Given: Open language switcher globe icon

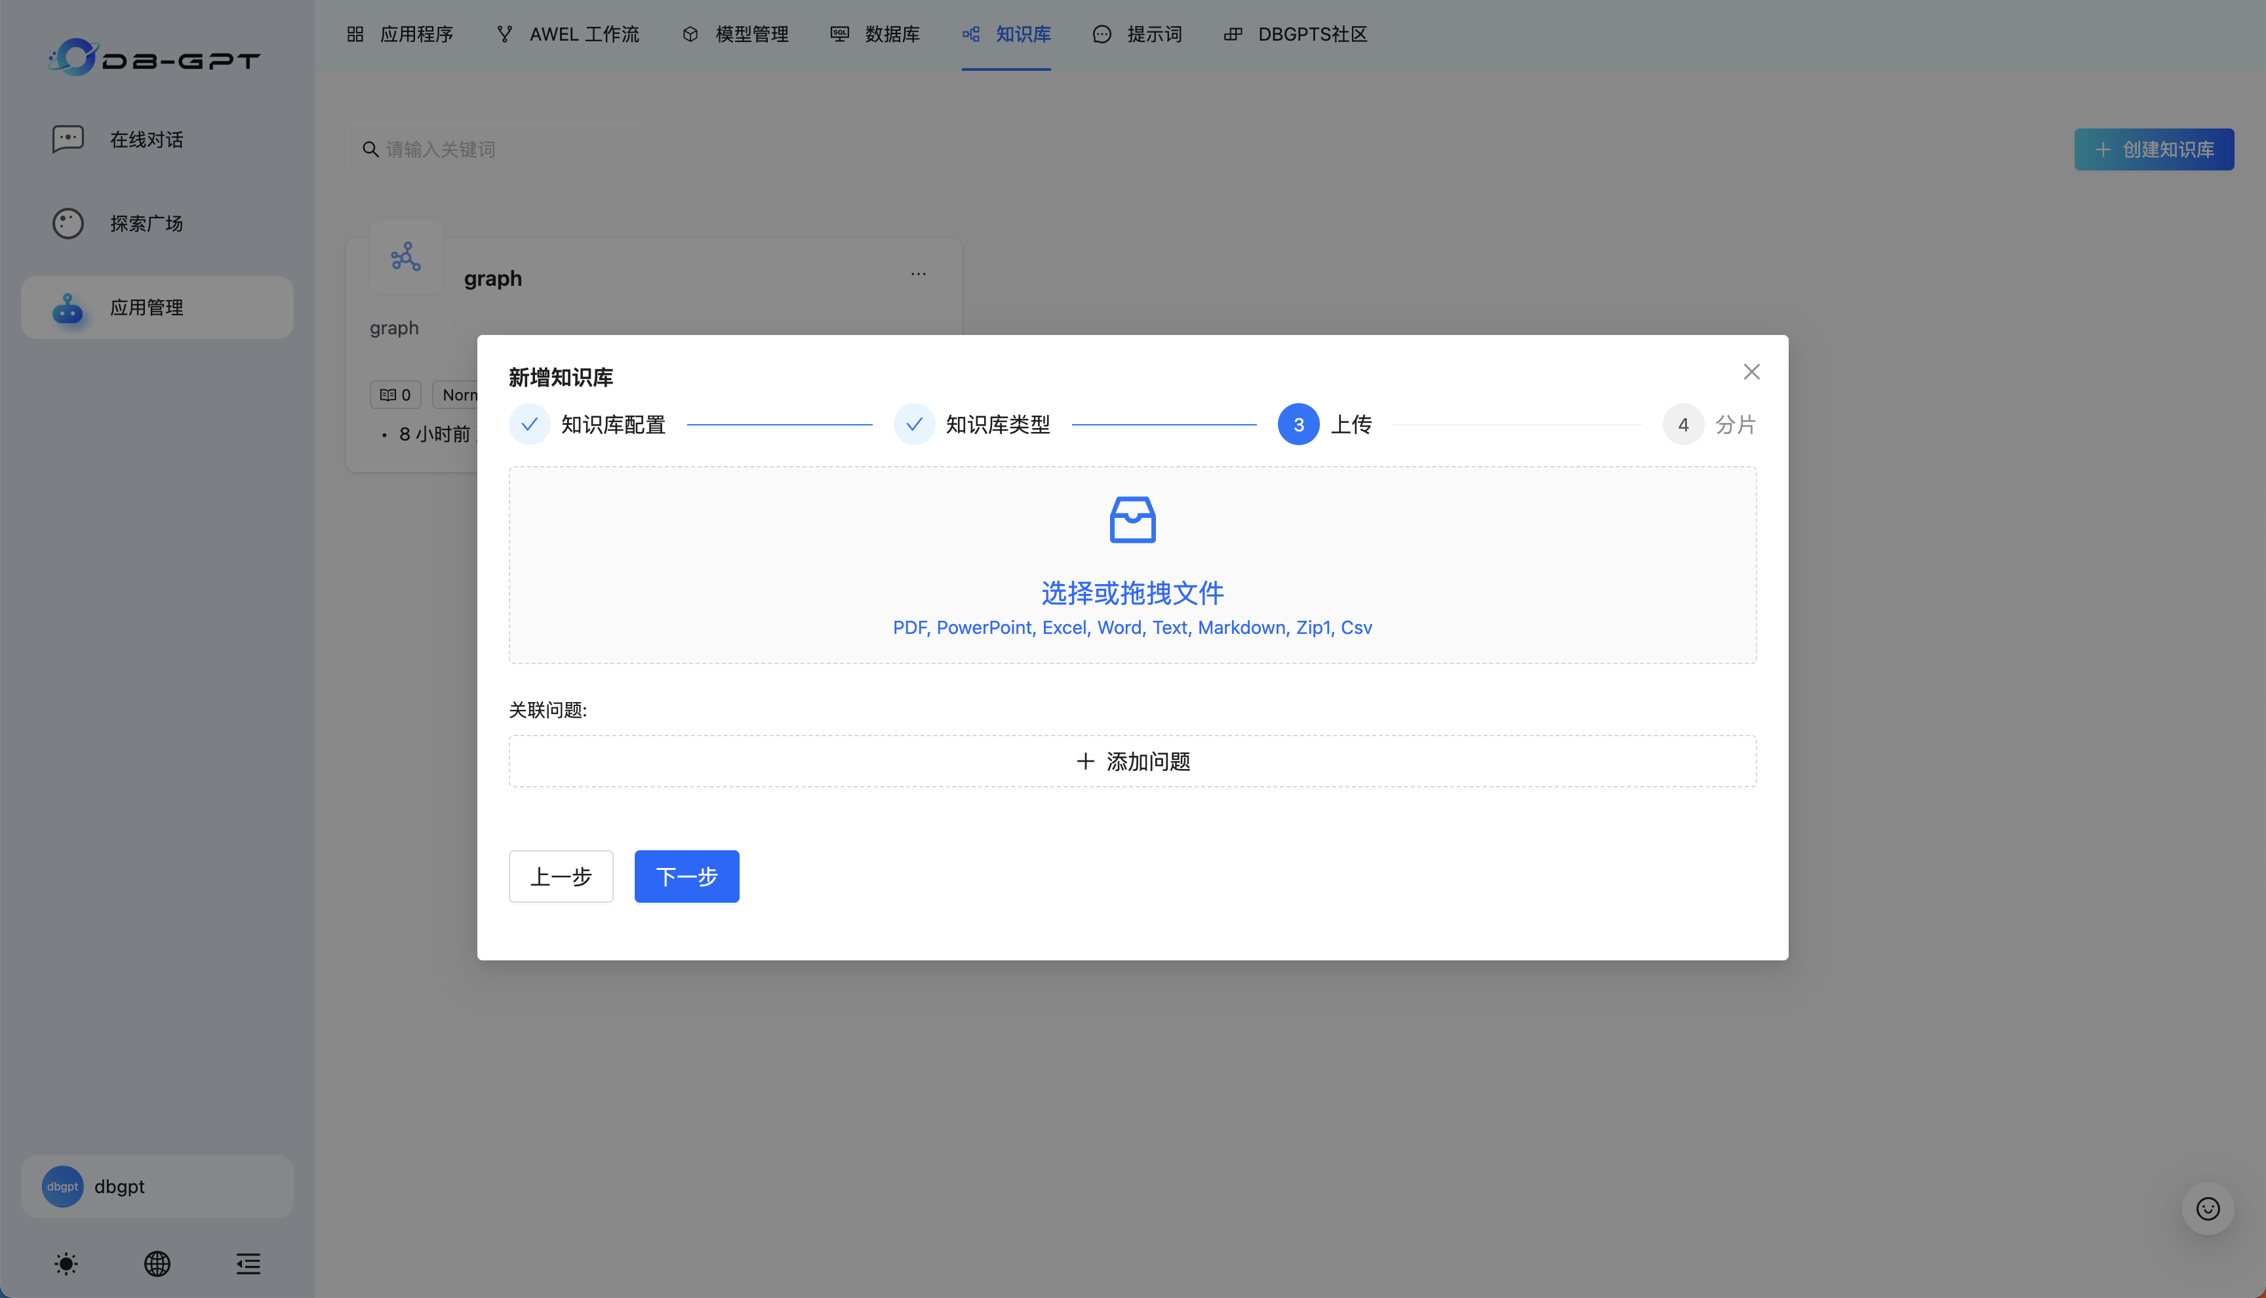Looking at the screenshot, I should click(157, 1263).
